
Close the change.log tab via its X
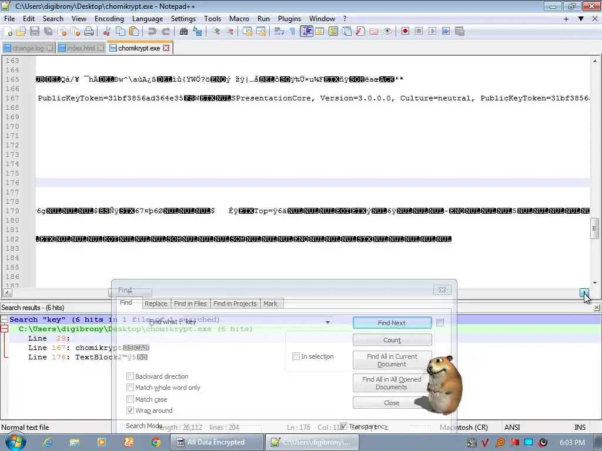tap(49, 48)
